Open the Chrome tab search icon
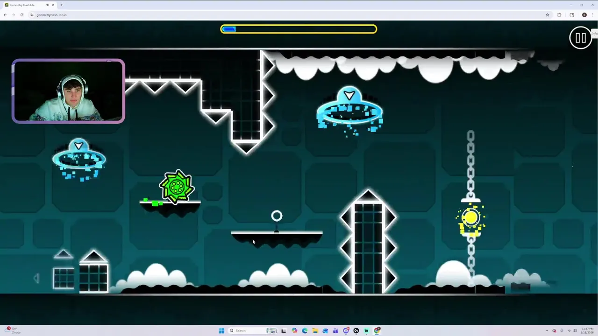The image size is (598, 336). pos(572,15)
